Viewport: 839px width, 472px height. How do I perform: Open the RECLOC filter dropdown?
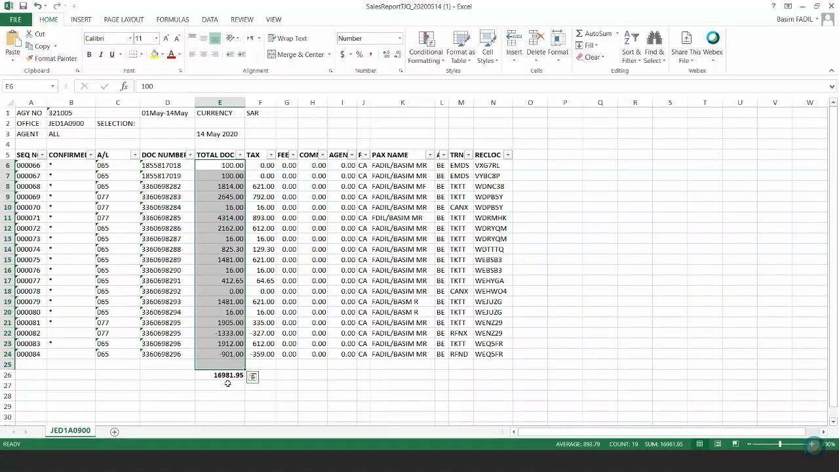click(507, 155)
